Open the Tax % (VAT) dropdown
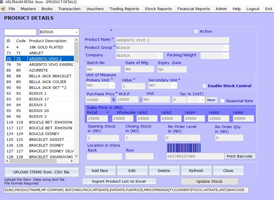 (x=202, y=100)
